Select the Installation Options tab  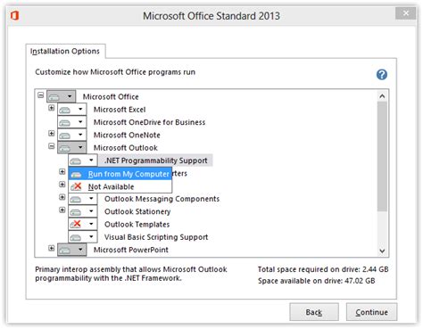coord(65,51)
